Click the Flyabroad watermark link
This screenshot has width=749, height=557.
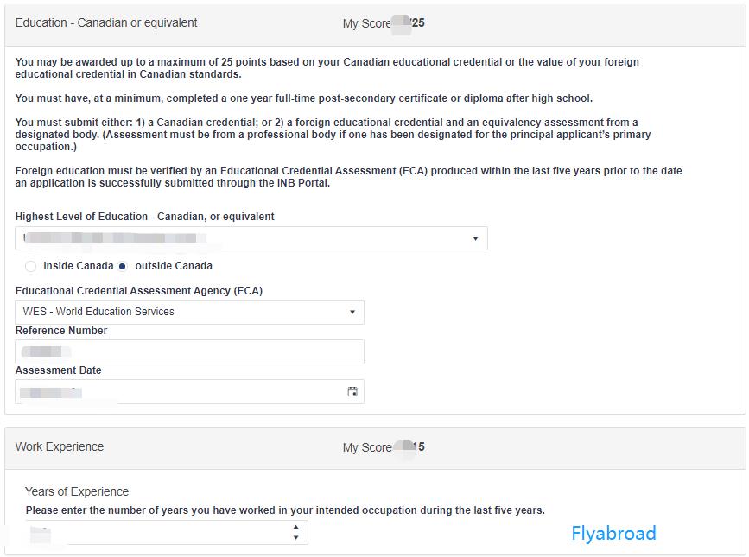[x=613, y=534]
